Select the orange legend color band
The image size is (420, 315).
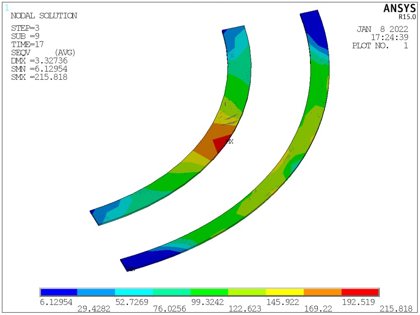pyautogui.click(x=322, y=292)
